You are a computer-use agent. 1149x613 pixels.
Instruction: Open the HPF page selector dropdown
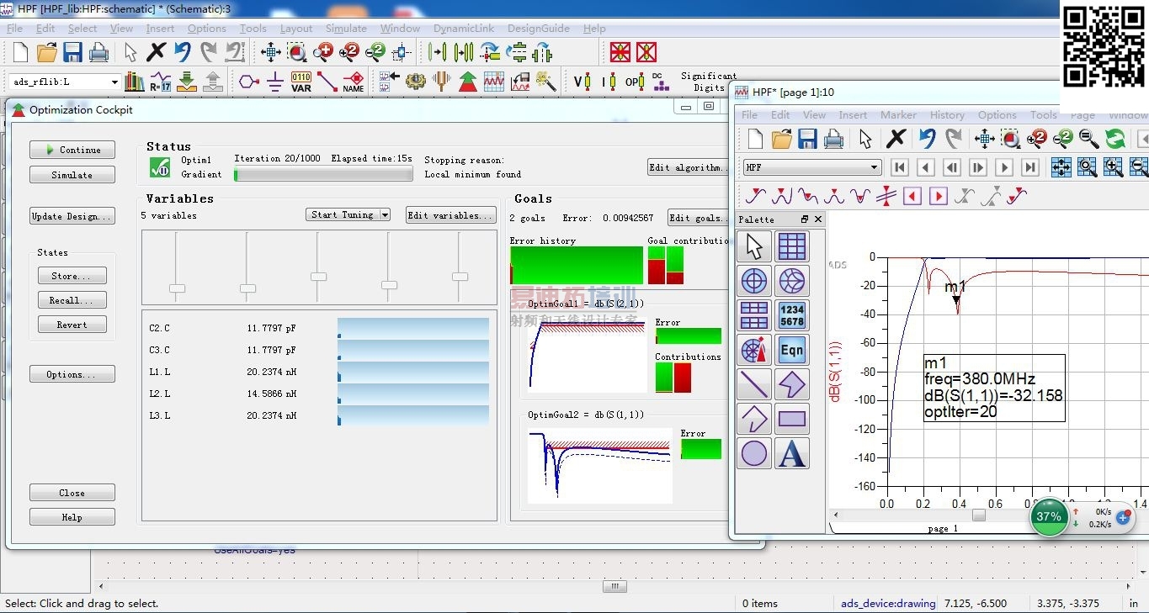pyautogui.click(x=875, y=167)
